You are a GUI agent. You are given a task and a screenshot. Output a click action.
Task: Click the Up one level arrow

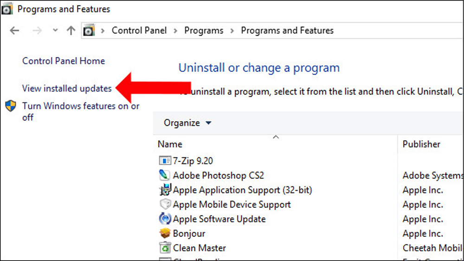(x=71, y=31)
